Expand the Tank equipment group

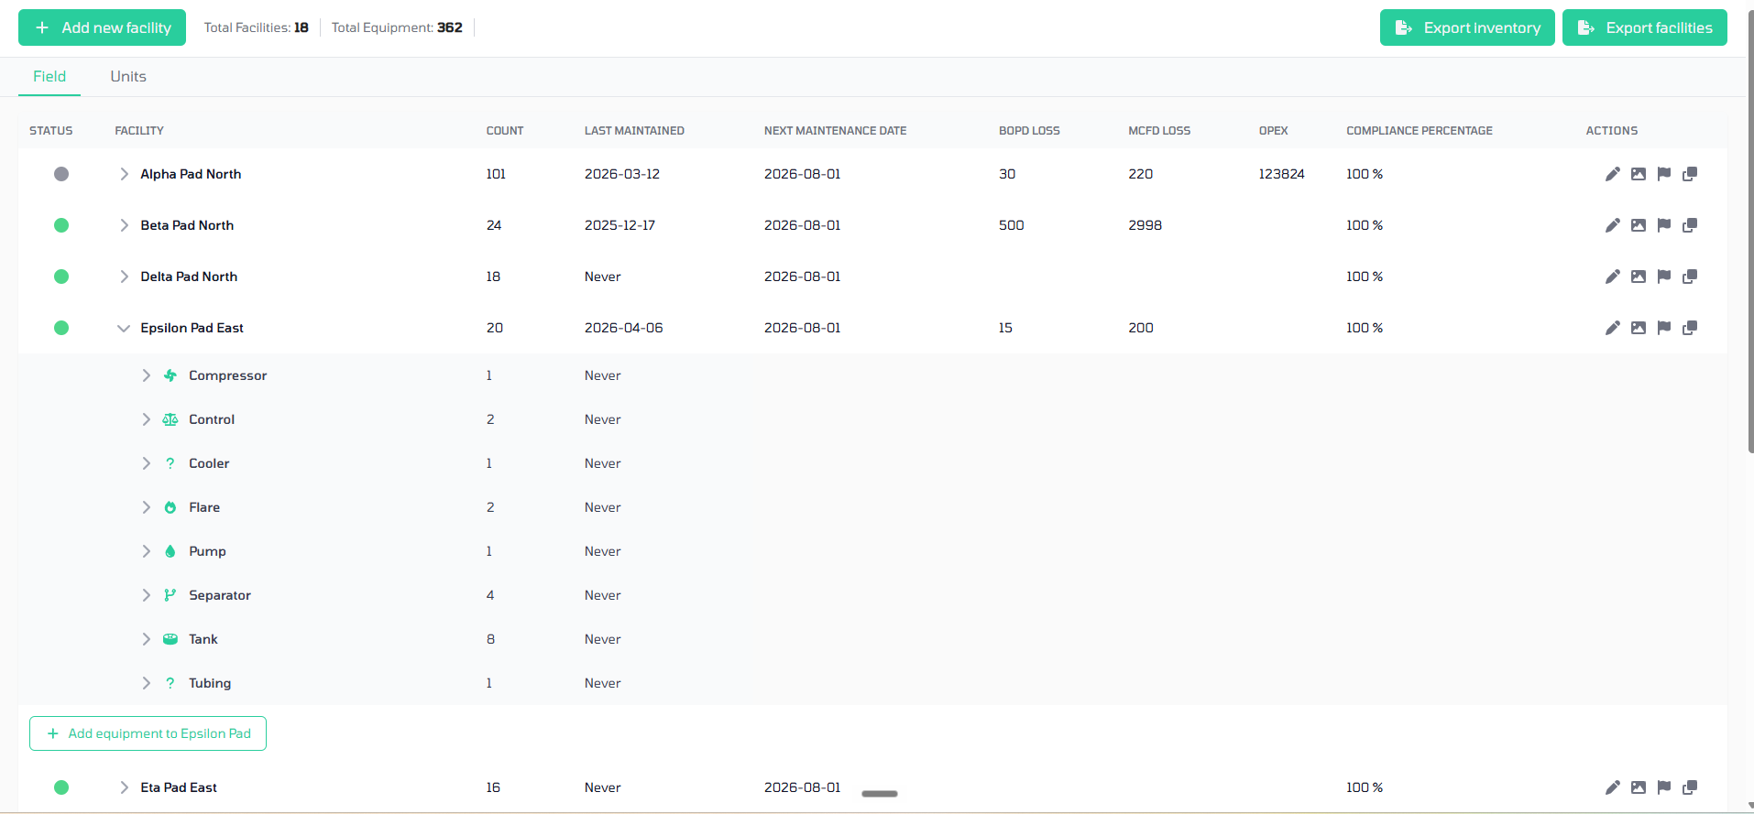tap(146, 639)
